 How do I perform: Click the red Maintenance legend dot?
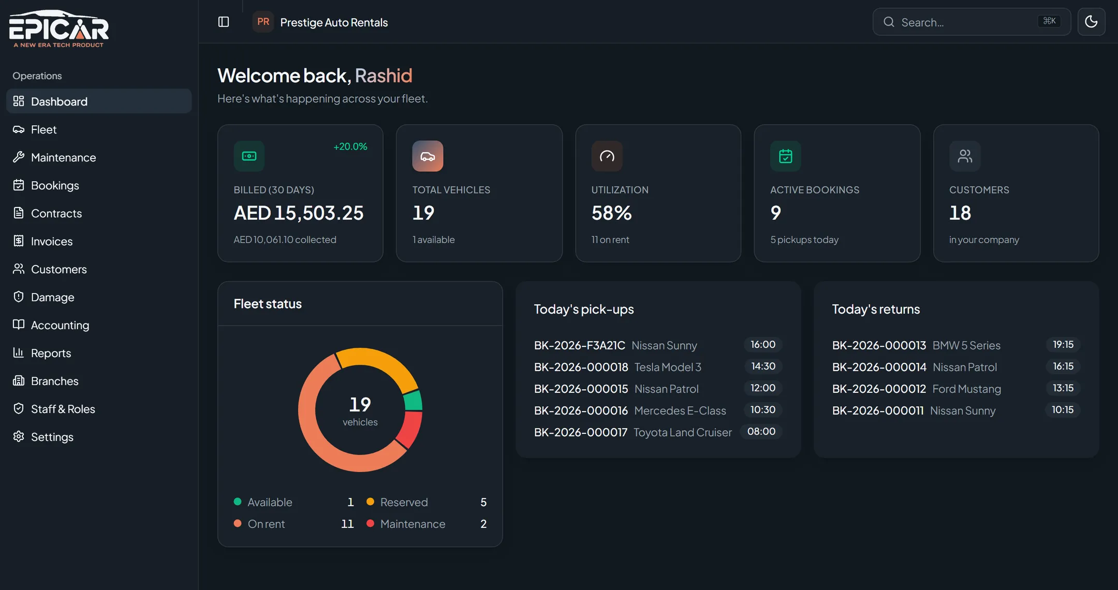[370, 523]
